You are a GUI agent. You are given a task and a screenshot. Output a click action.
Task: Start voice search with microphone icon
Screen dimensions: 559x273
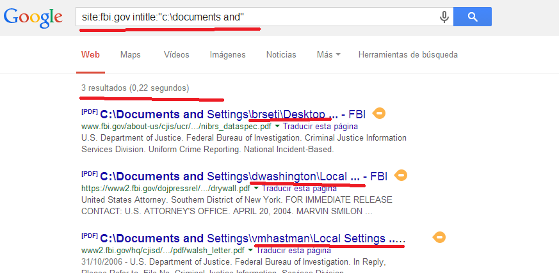pyautogui.click(x=444, y=17)
